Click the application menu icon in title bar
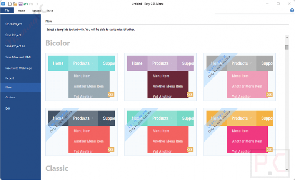This screenshot has height=180, width=295. pos(3,4)
